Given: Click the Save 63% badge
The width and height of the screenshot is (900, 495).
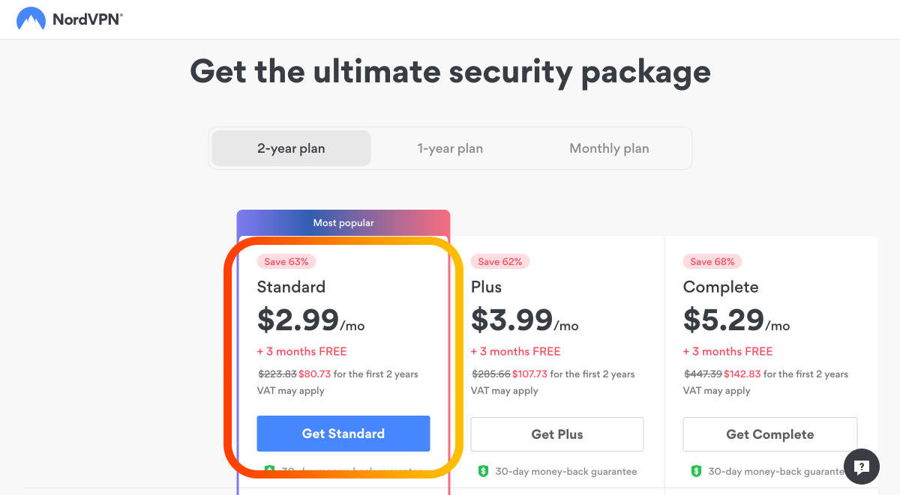Looking at the screenshot, I should tap(286, 261).
